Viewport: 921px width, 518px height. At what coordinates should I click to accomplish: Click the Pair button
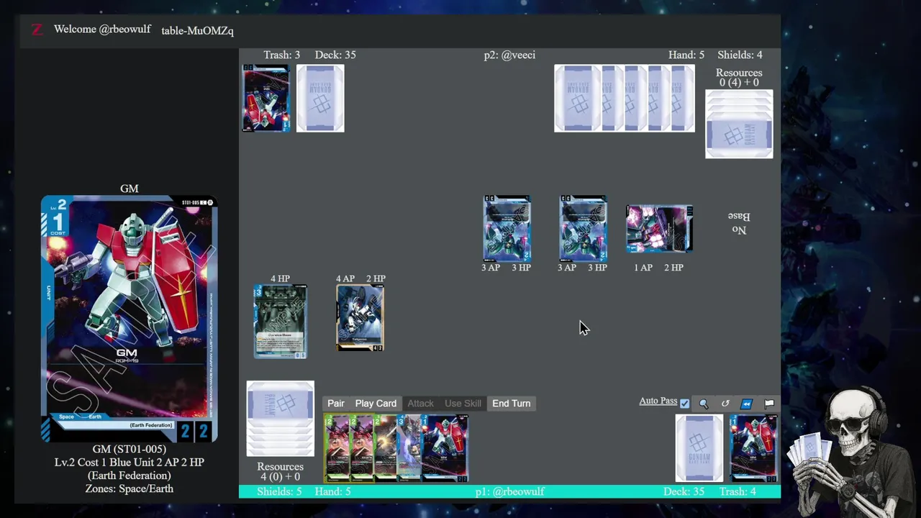click(x=336, y=404)
